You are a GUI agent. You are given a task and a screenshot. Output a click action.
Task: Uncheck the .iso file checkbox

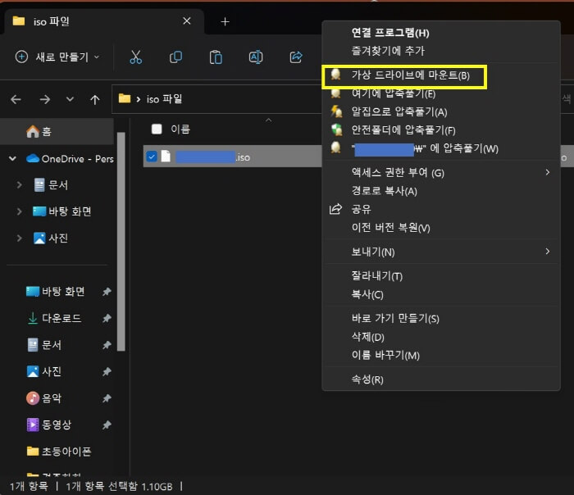(152, 157)
